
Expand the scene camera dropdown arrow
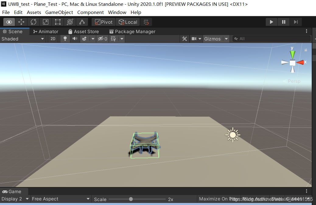click(200, 39)
